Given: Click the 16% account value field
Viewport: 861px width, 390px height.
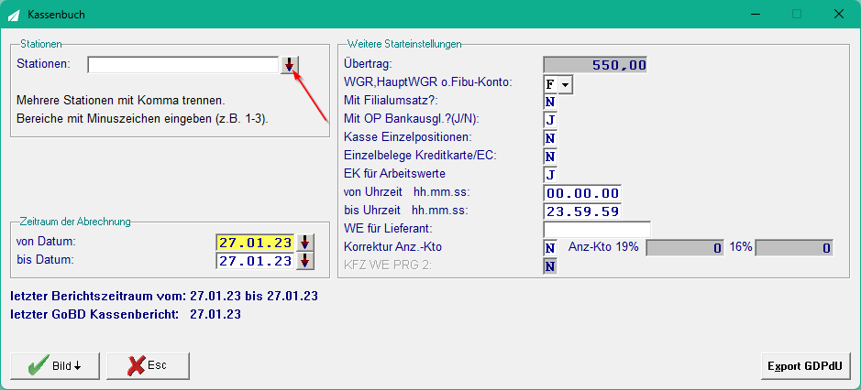Looking at the screenshot, I should click(794, 248).
